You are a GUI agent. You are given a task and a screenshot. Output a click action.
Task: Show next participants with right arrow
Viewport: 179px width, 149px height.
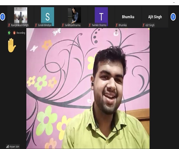[x=173, y=17]
